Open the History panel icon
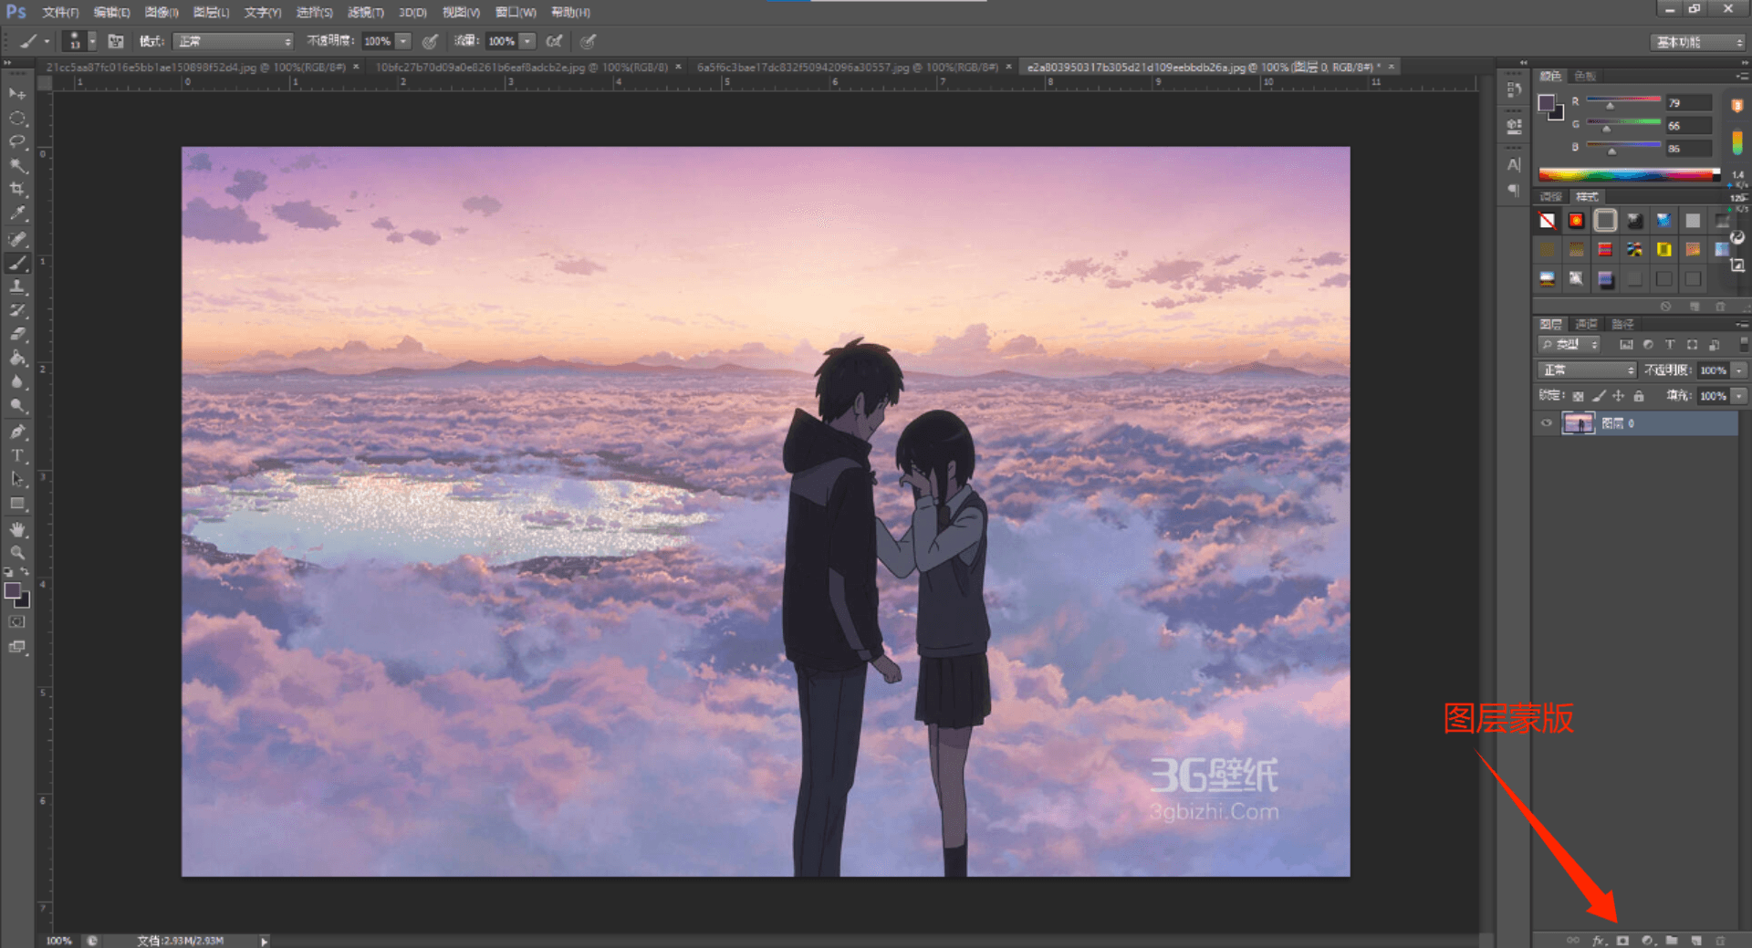This screenshot has width=1752, height=948. pos(1515,89)
